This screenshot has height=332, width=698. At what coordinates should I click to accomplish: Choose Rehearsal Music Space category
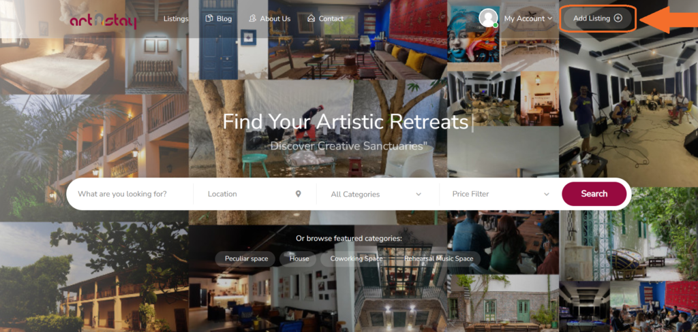pos(438,259)
